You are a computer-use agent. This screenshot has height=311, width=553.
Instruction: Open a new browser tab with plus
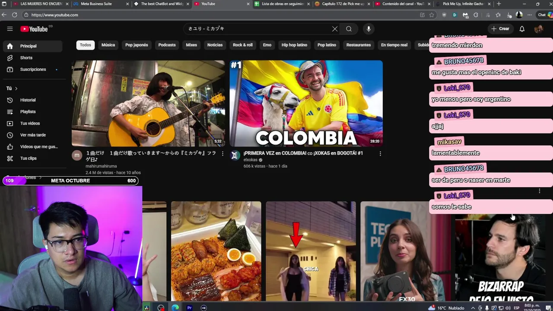tap(499, 4)
